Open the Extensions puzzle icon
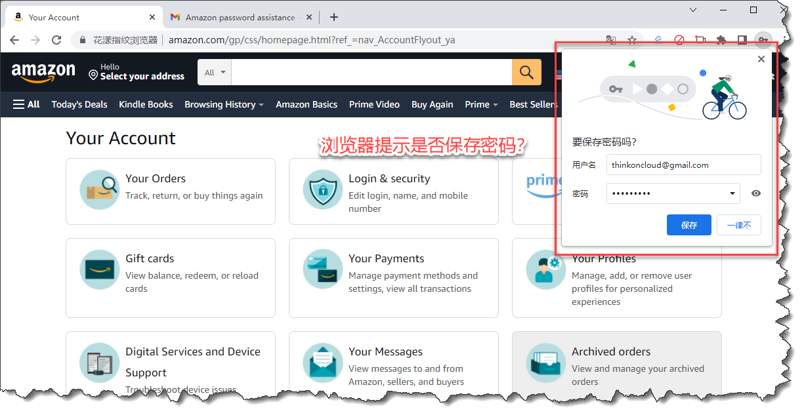 pyautogui.click(x=721, y=40)
